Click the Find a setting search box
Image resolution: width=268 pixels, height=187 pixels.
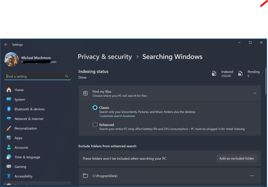pyautogui.click(x=35, y=76)
